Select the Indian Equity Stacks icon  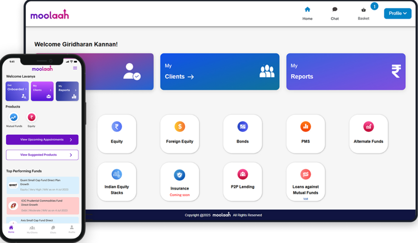point(117,175)
